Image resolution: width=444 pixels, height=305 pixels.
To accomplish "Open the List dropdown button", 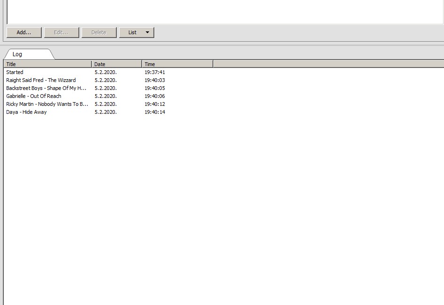I will click(x=136, y=32).
